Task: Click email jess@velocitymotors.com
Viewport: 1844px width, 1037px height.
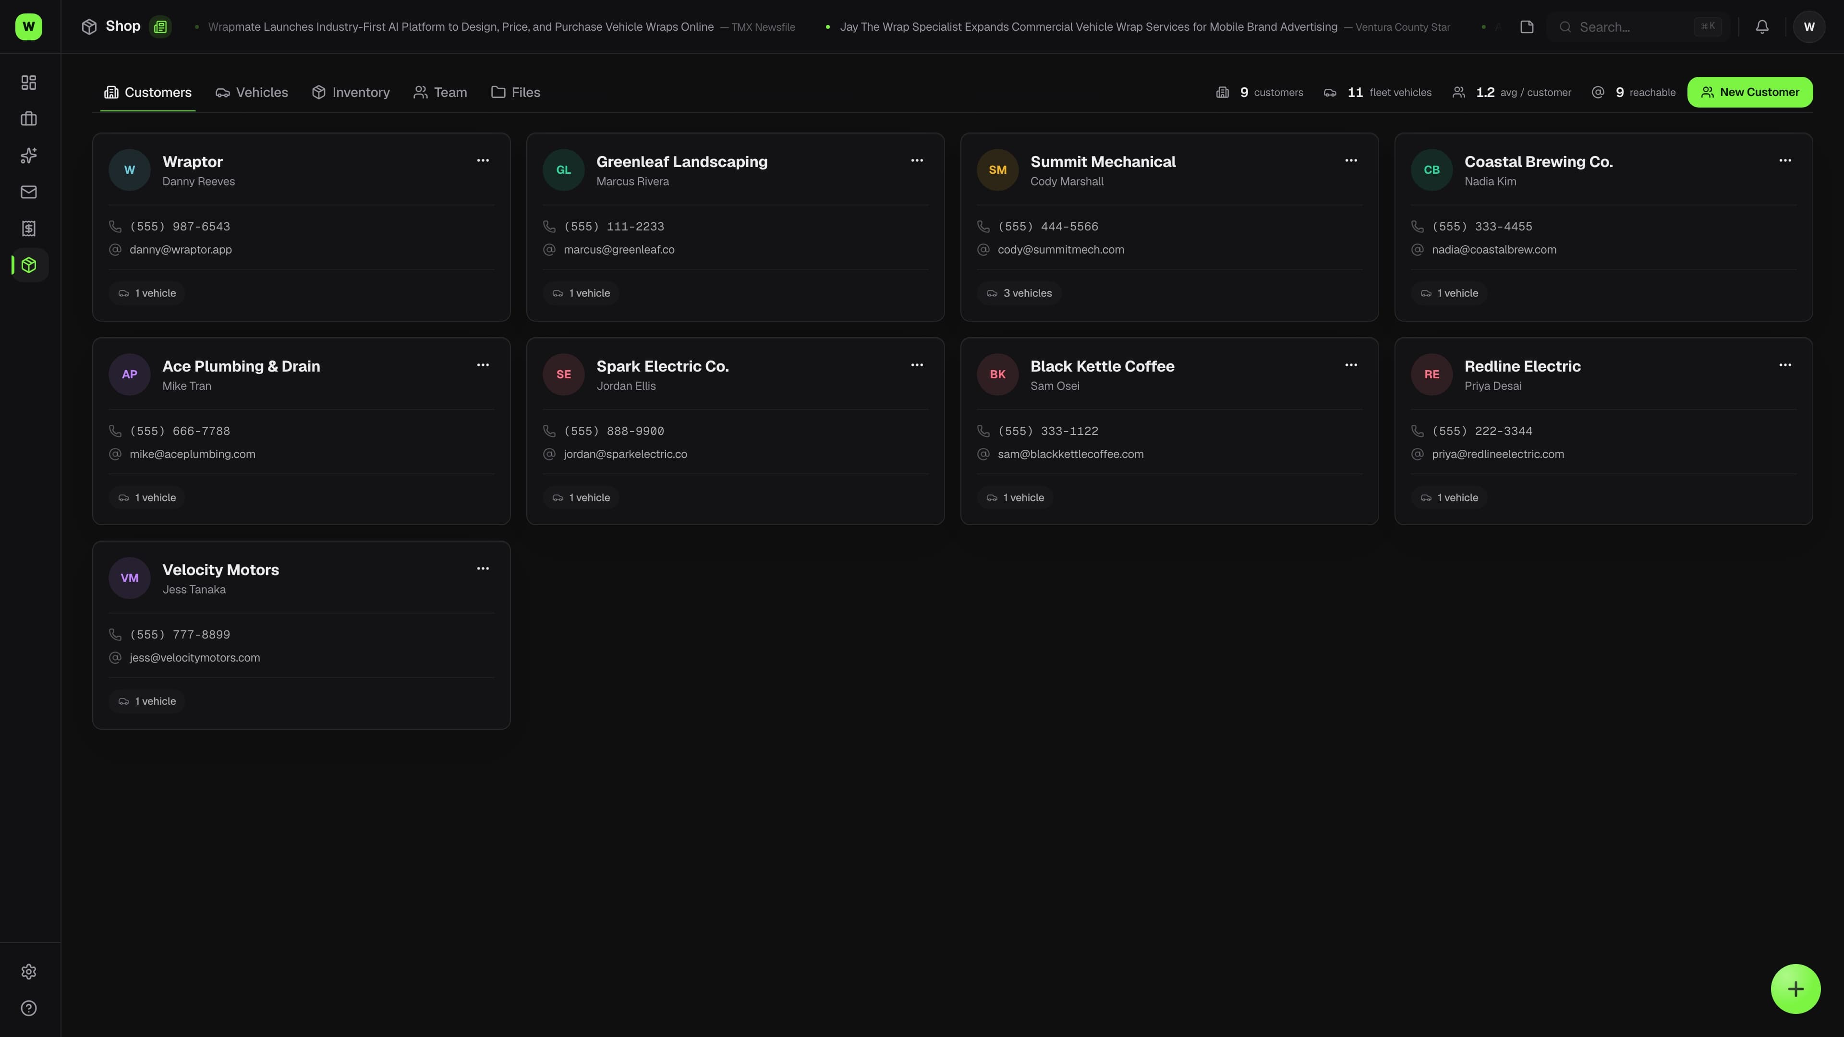Action: click(194, 658)
